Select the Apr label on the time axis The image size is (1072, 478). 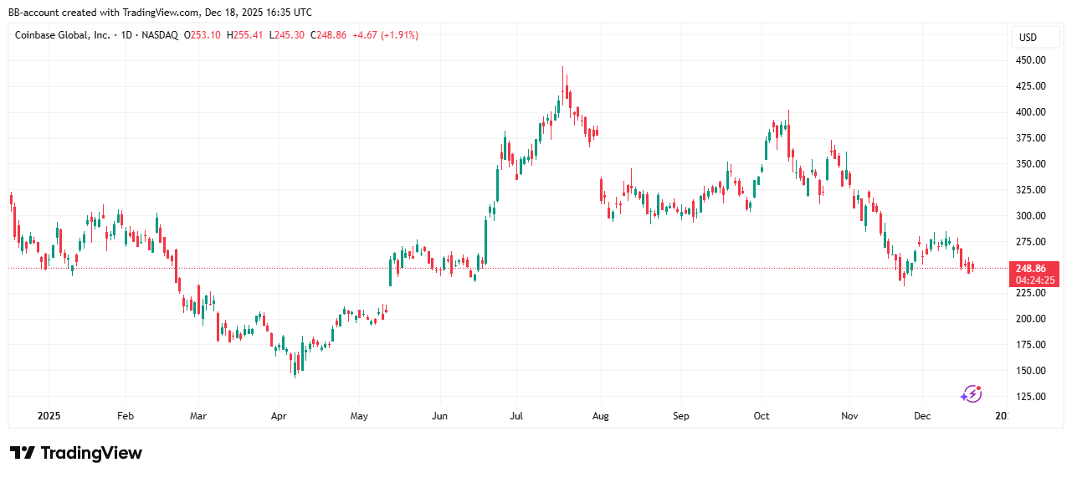tap(280, 415)
